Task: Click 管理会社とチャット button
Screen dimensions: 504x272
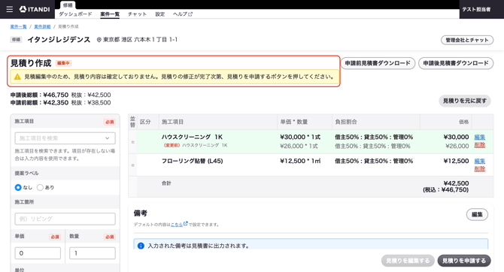Action: coord(467,40)
